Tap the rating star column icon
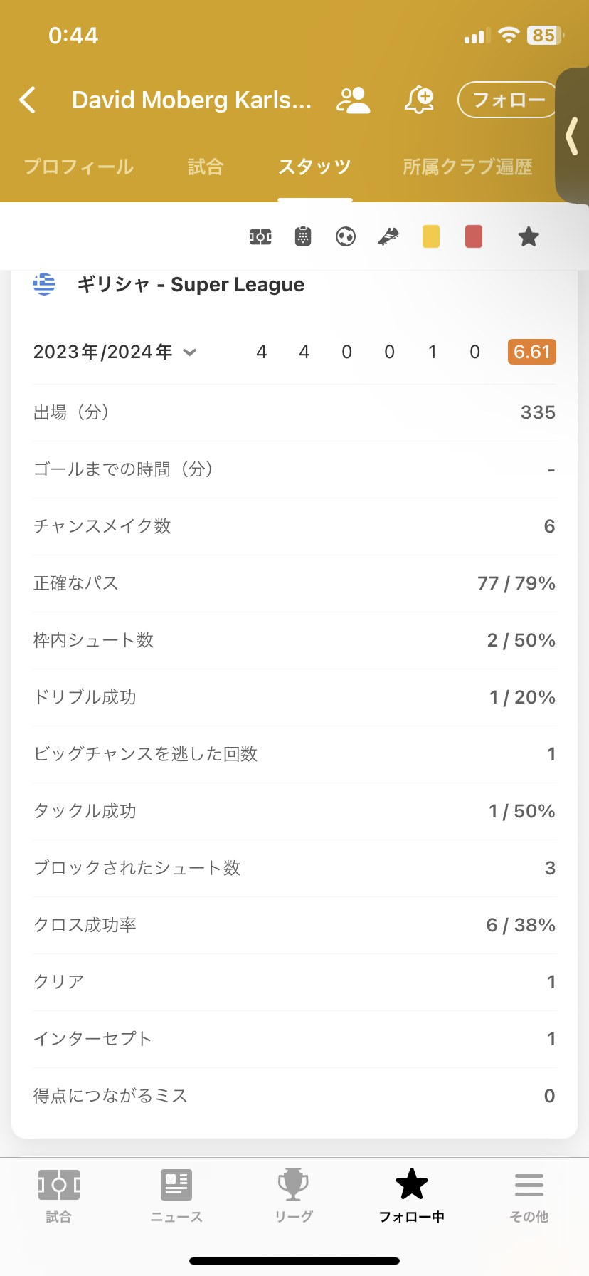This screenshot has width=589, height=1276. [x=528, y=236]
